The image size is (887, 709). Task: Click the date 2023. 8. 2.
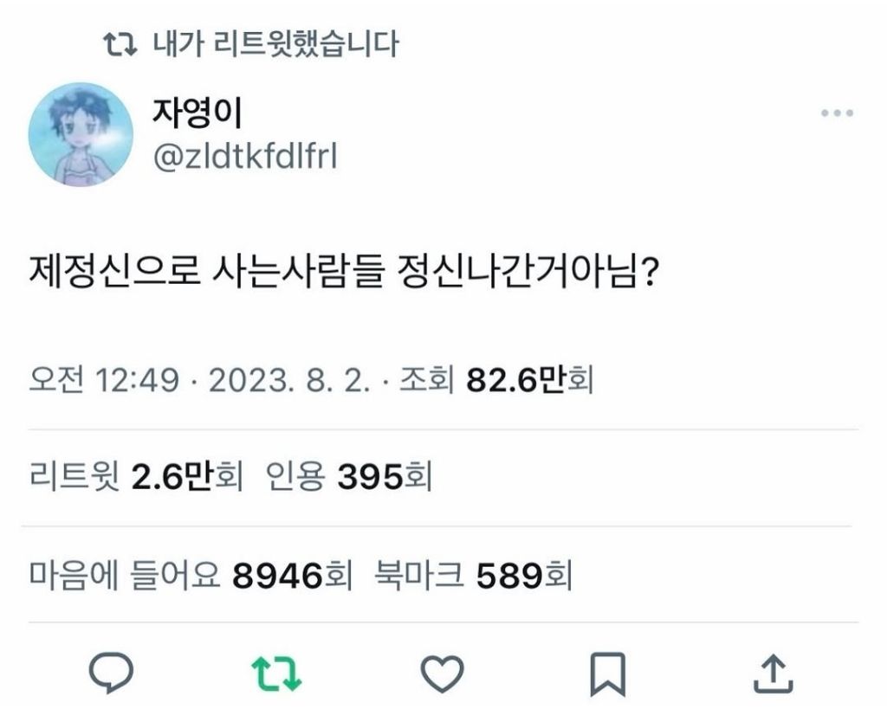[289, 379]
